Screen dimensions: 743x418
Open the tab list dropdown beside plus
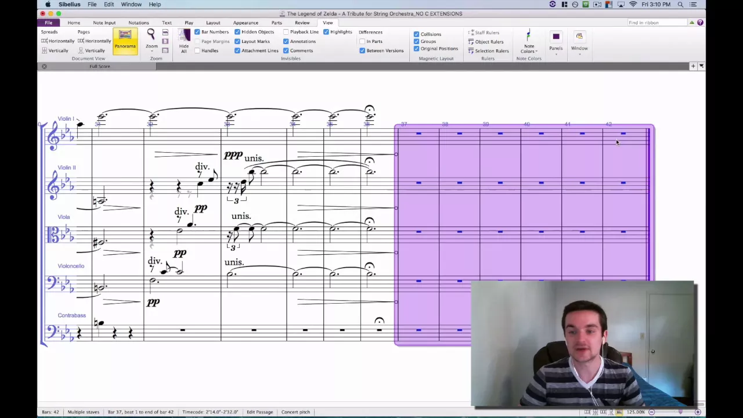(x=701, y=66)
